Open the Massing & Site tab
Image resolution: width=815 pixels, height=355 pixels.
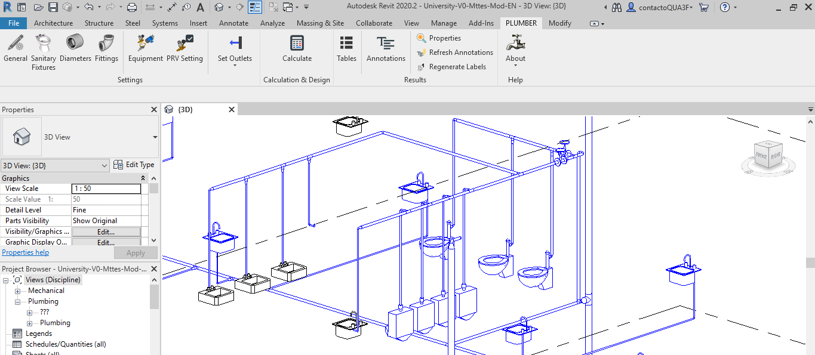(320, 23)
